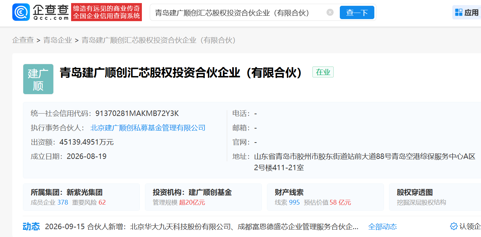Click the red slogan banner beside the logo
The image size is (481, 237).
(x=106, y=12)
